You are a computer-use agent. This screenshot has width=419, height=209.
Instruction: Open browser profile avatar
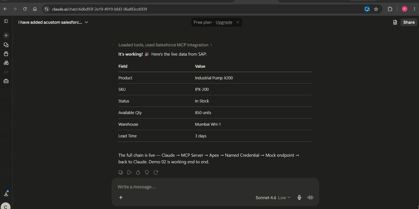[x=405, y=9]
